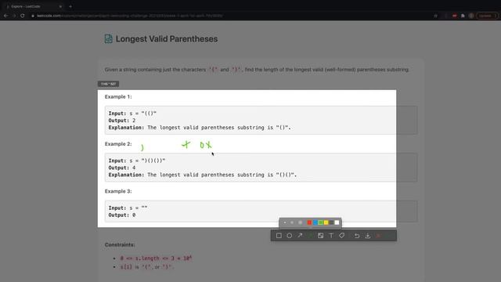Click the Output: 4 line

point(122,168)
